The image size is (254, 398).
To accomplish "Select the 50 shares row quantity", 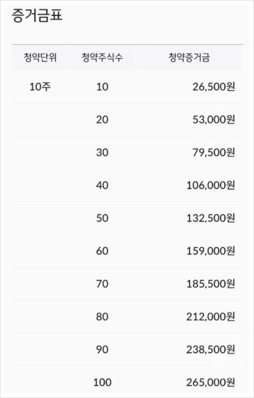I will 102,218.
